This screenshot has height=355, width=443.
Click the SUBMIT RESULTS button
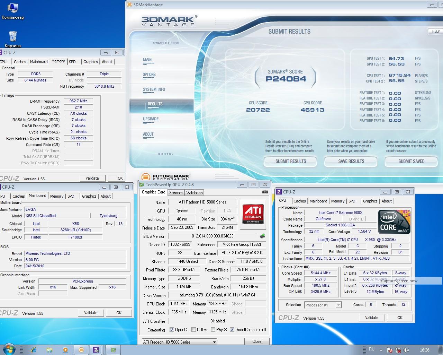coord(291,161)
